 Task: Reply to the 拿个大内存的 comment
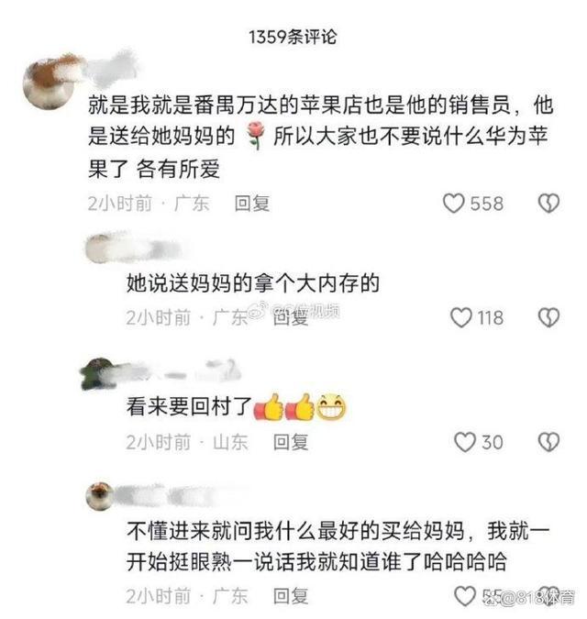[x=291, y=318]
